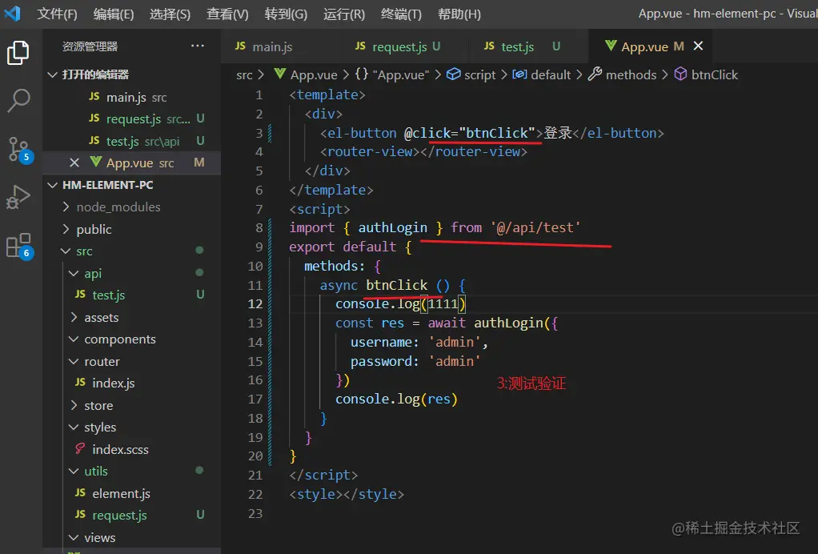
Task: Open 选择(S) menu
Action: tap(170, 14)
